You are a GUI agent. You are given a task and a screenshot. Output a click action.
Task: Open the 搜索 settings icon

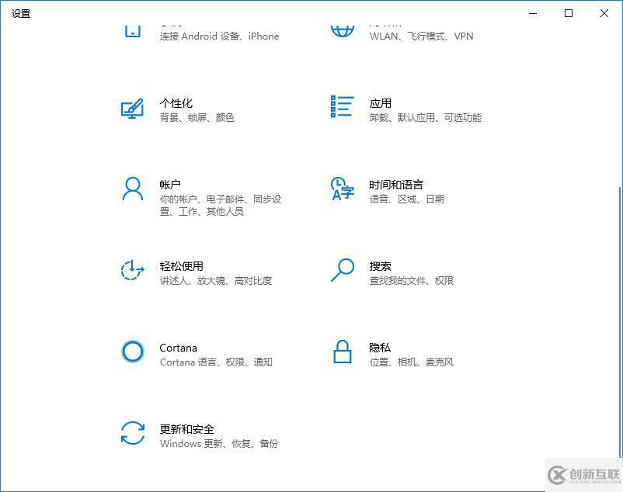341,272
